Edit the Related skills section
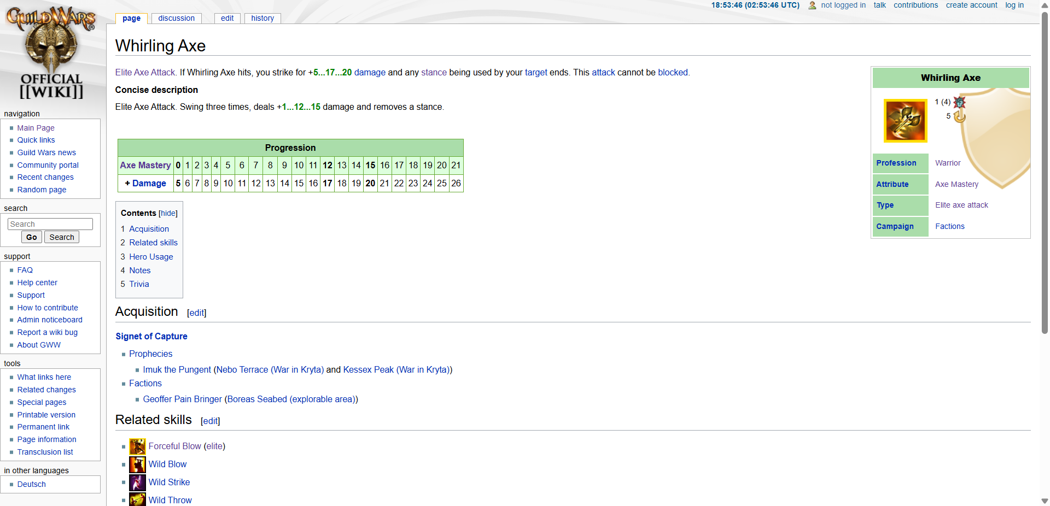This screenshot has height=506, width=1050. coord(211,421)
